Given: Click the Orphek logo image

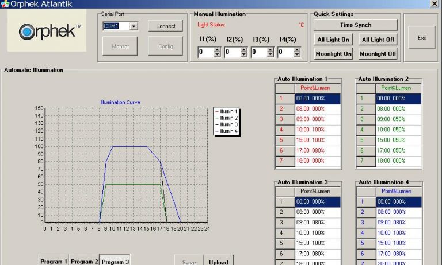Looking at the screenshot, I should tap(47, 32).
